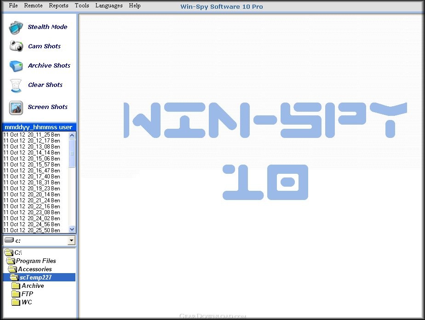Open the Cam Shots label
425x320 pixels.
pos(45,46)
